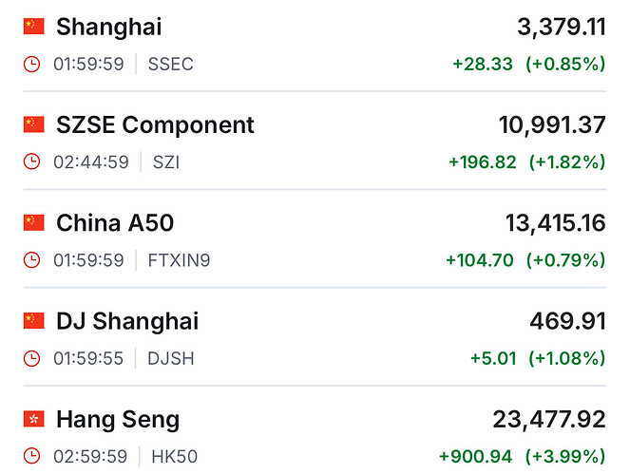Click the China flag beside Shanghai
Viewport: 630px width, 474px height.
pos(34,27)
